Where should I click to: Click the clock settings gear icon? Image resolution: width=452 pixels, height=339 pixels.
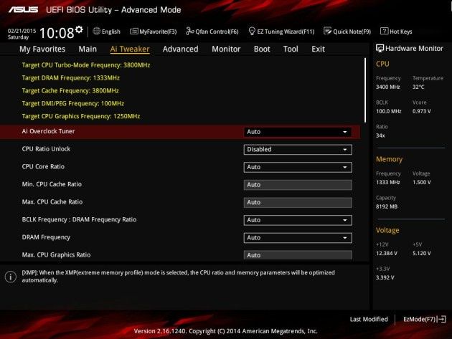click(79, 29)
